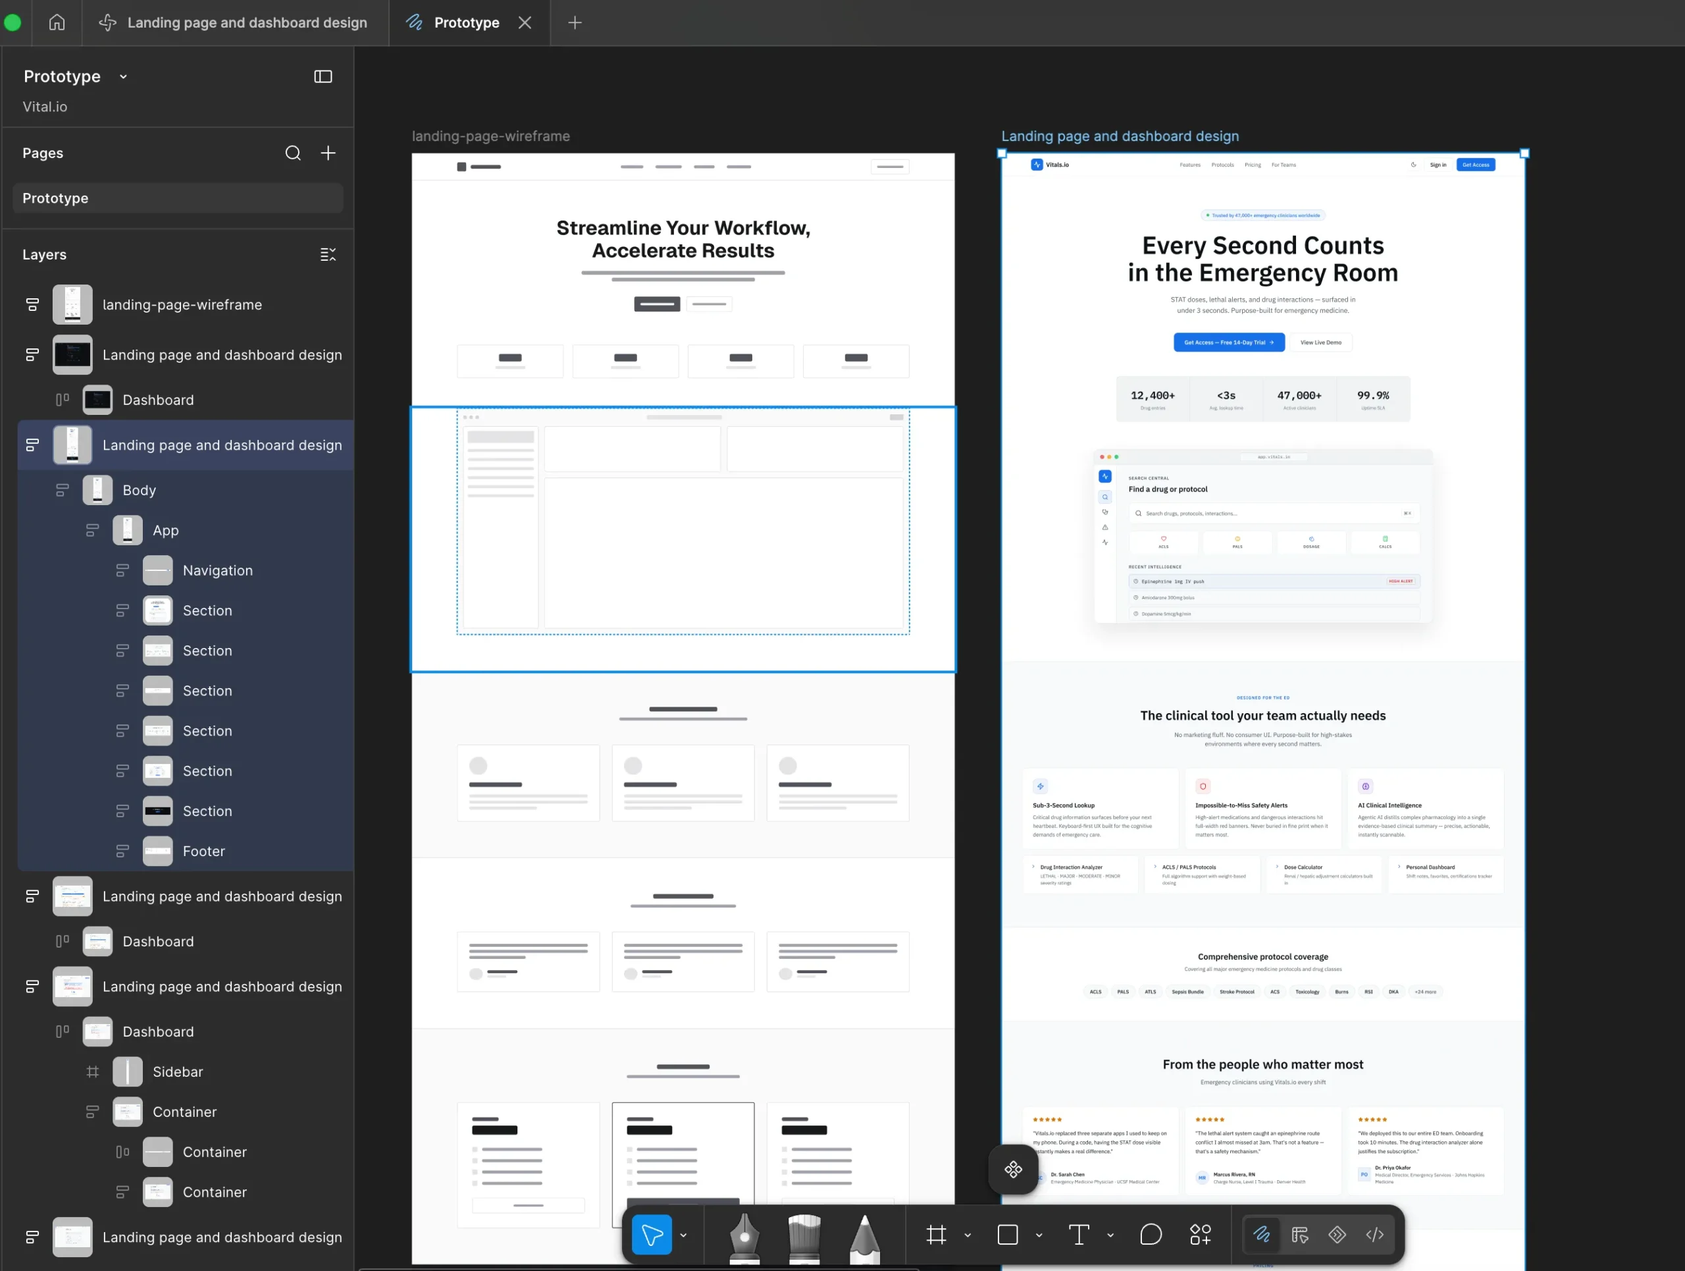This screenshot has width=1685, height=1271.
Task: Click Get Access Free 14-Day Trial button
Action: coord(1229,343)
